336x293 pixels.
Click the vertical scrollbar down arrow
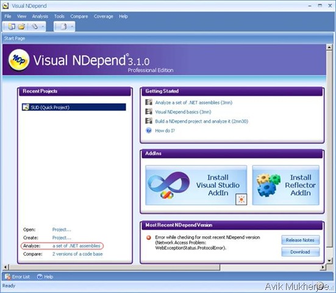329,261
